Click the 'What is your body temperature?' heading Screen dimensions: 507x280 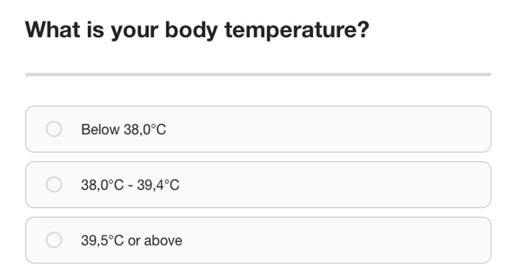point(197,30)
